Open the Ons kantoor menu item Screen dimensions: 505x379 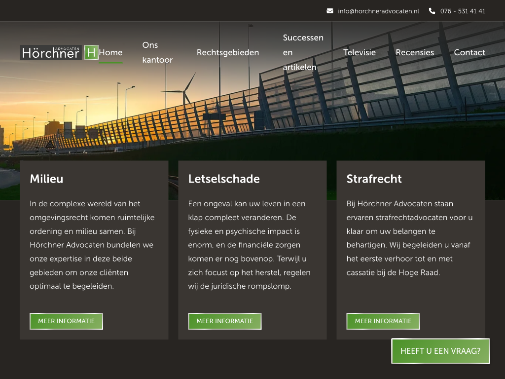(x=157, y=52)
